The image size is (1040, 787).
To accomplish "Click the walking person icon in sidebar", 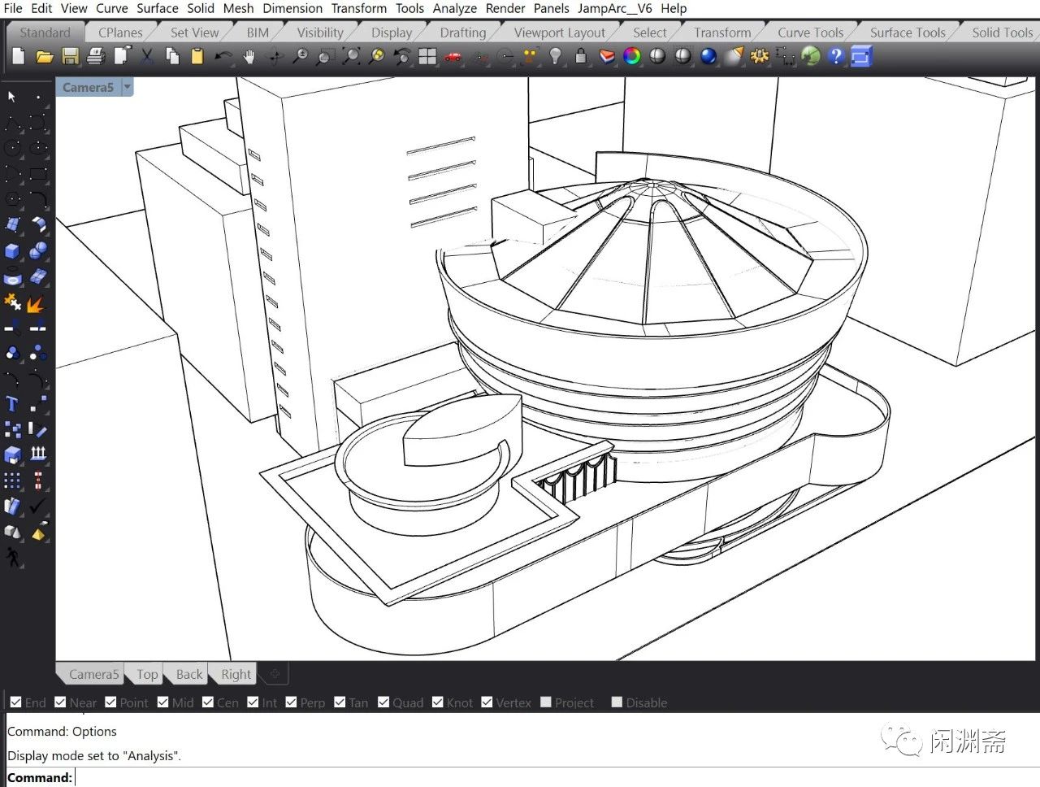I will 12,557.
